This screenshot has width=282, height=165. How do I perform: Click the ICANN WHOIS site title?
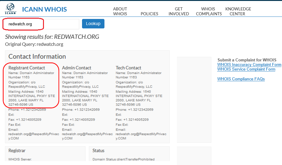(x=45, y=9)
